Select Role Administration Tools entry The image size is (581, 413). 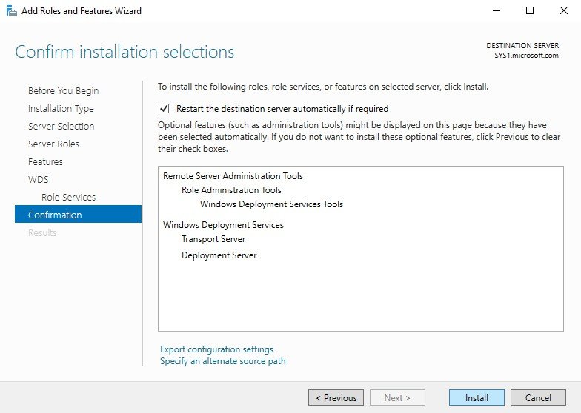[x=231, y=190]
